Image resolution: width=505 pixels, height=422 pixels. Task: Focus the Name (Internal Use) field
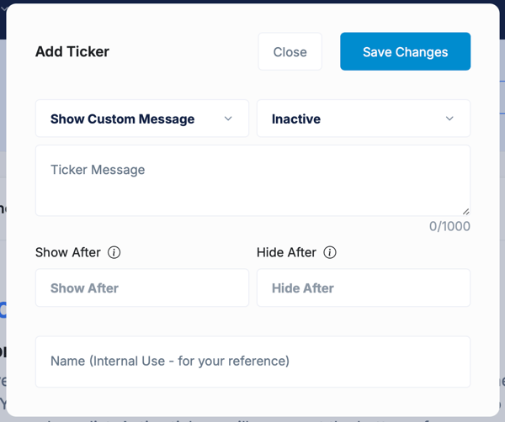[x=252, y=361]
